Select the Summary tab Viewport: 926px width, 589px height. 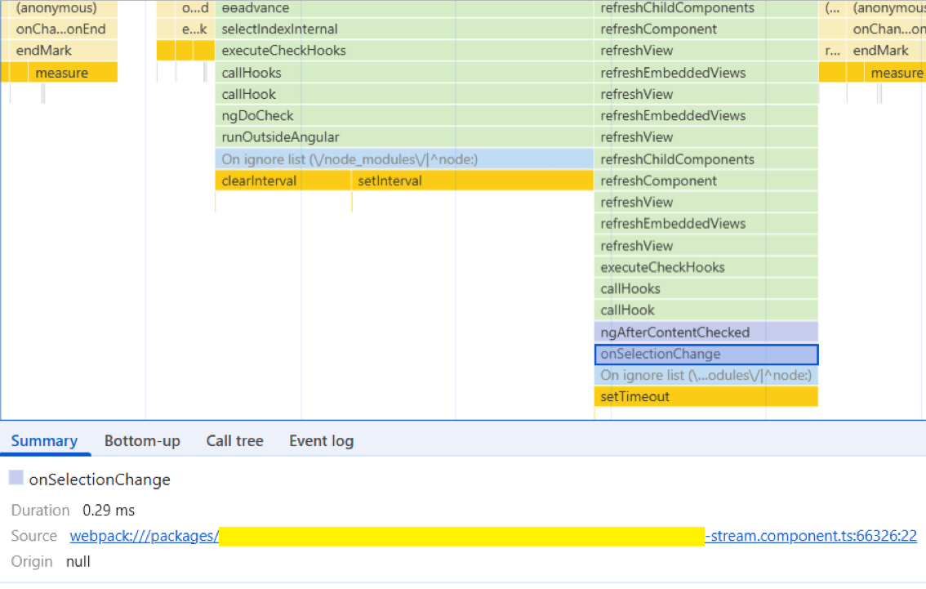pos(45,440)
